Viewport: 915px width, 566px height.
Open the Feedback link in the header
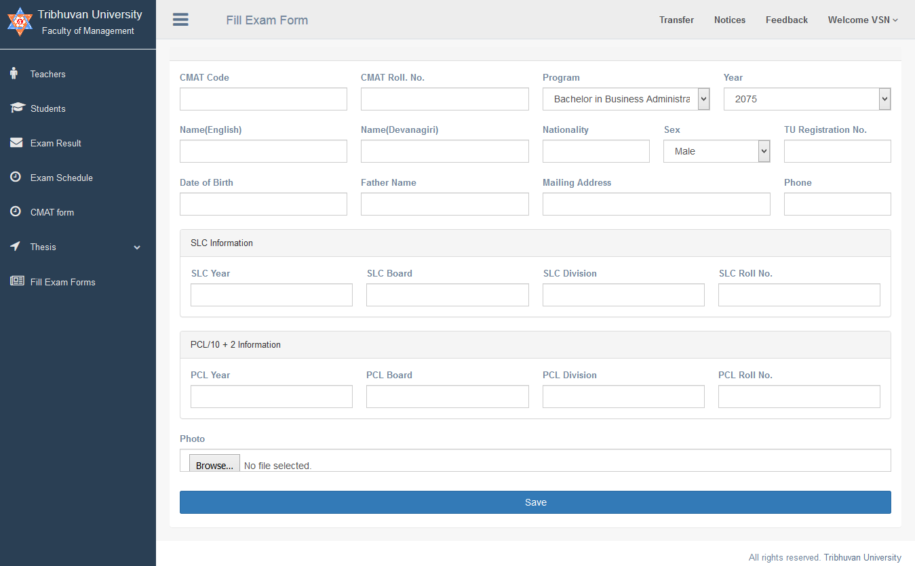click(x=786, y=20)
